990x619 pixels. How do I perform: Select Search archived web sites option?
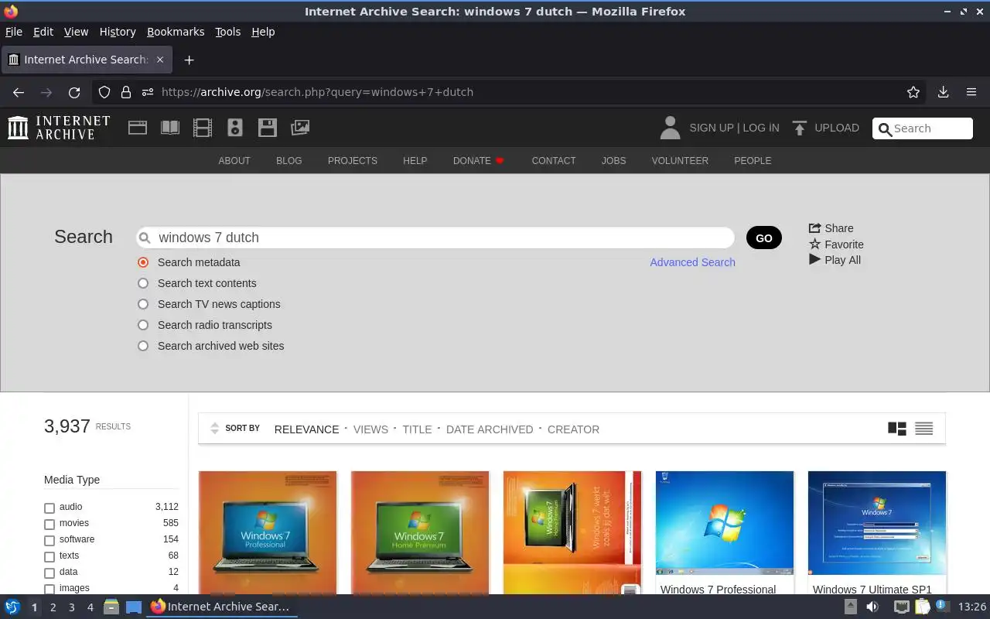click(x=143, y=346)
